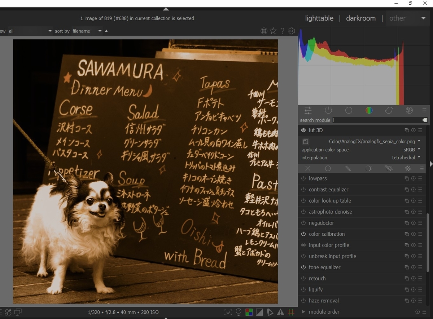The height and width of the screenshot is (319, 433).
Task: Expand the astrophoto denoise module
Action: click(x=330, y=212)
